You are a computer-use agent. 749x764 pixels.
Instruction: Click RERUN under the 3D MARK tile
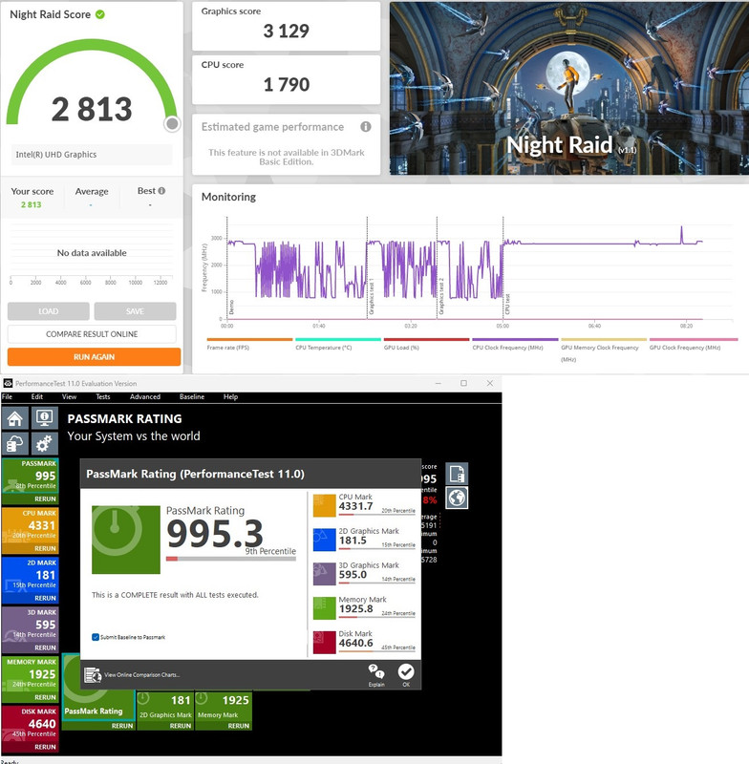point(45,647)
